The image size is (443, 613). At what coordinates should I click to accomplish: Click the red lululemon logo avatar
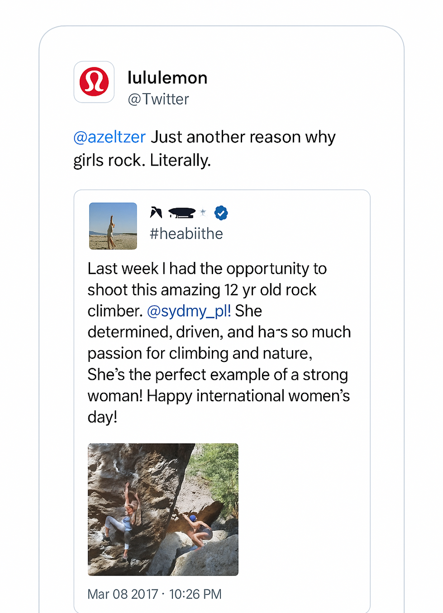[94, 82]
